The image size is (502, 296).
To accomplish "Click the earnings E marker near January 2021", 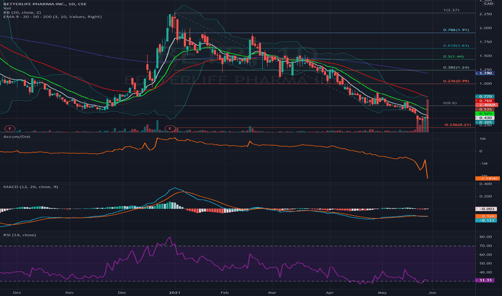I will coord(170,129).
